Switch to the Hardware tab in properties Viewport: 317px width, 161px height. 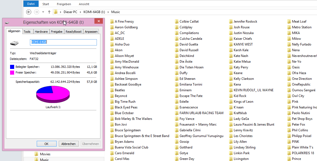pyautogui.click(x=41, y=32)
